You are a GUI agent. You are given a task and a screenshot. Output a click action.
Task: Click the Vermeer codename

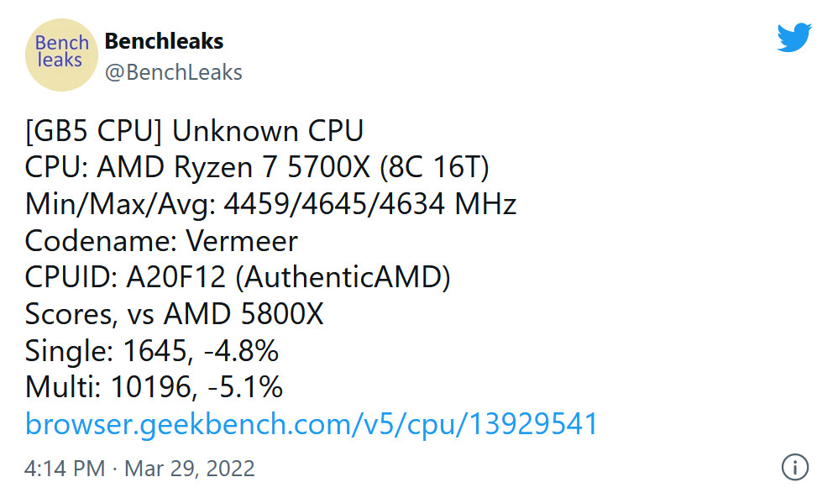click(242, 241)
